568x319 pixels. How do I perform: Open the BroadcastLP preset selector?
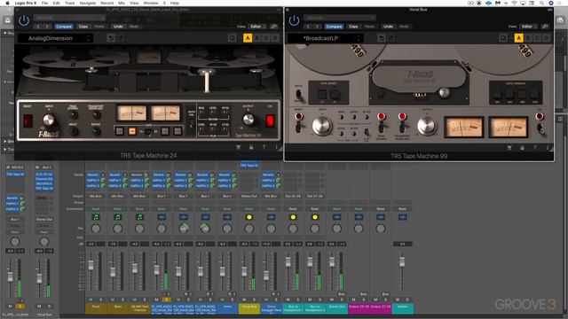[325, 38]
